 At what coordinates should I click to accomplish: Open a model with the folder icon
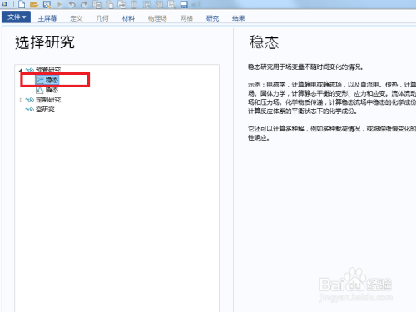[x=34, y=4]
